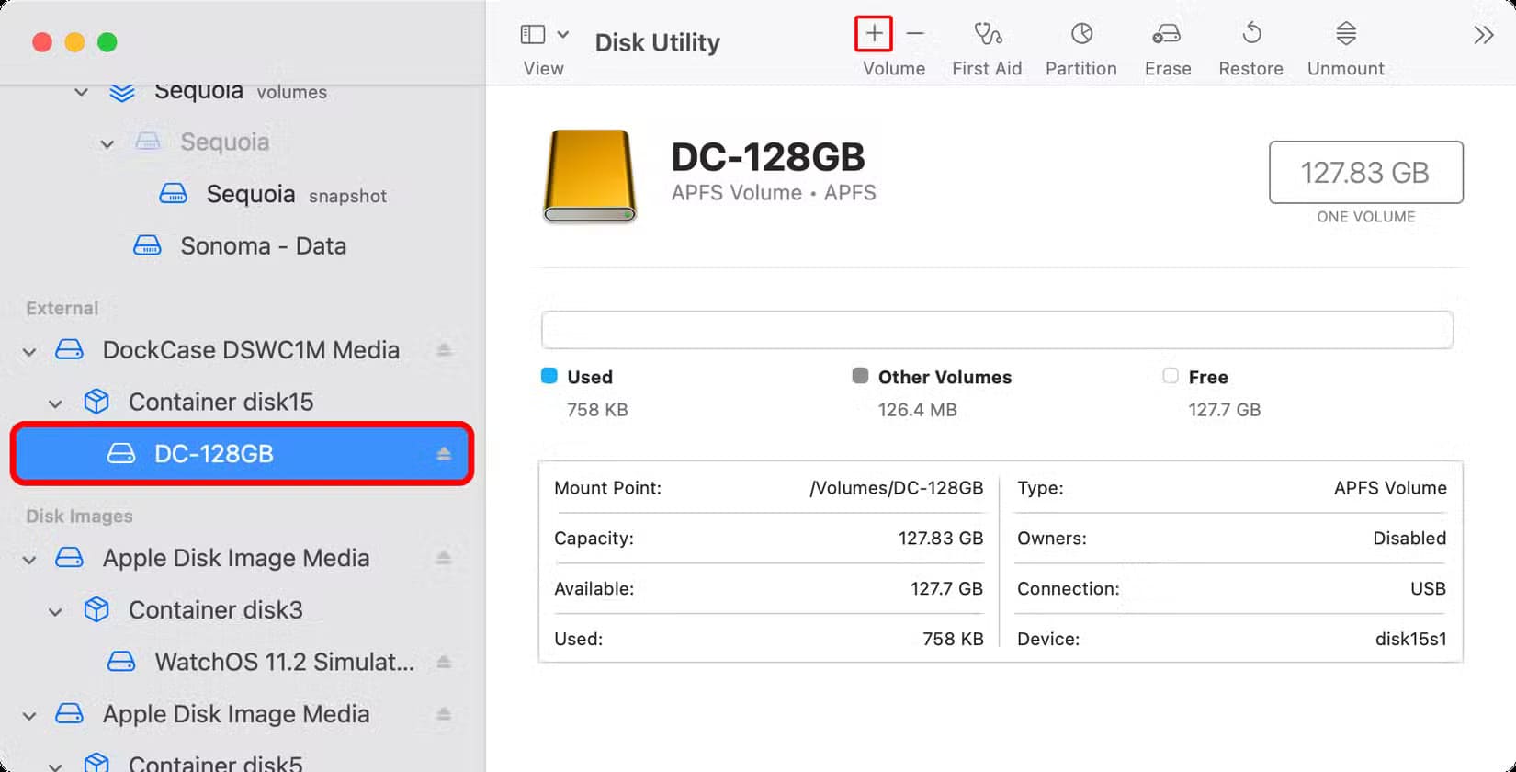Image resolution: width=1516 pixels, height=772 pixels.
Task: Collapse Container disk15
Action: coord(56,403)
